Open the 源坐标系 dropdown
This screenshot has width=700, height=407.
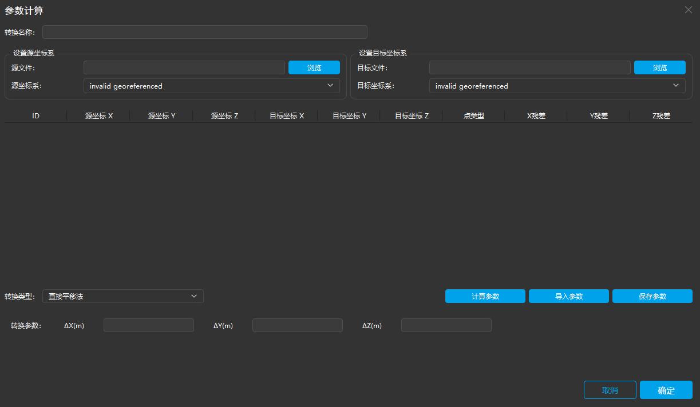point(212,86)
